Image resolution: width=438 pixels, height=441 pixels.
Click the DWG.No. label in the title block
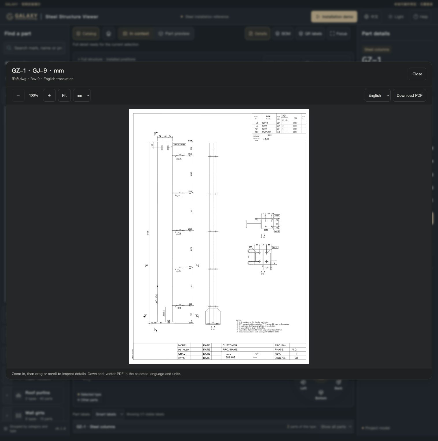pyautogui.click(x=280, y=358)
